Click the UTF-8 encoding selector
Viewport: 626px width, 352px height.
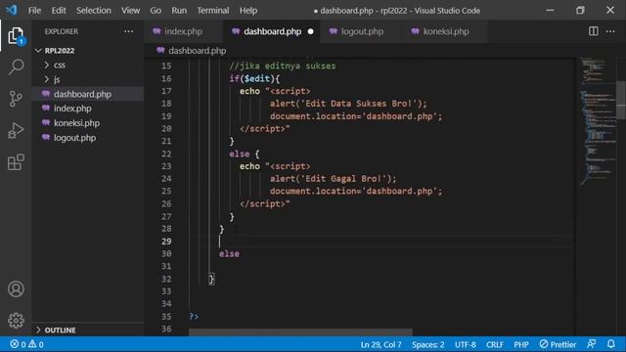point(466,344)
